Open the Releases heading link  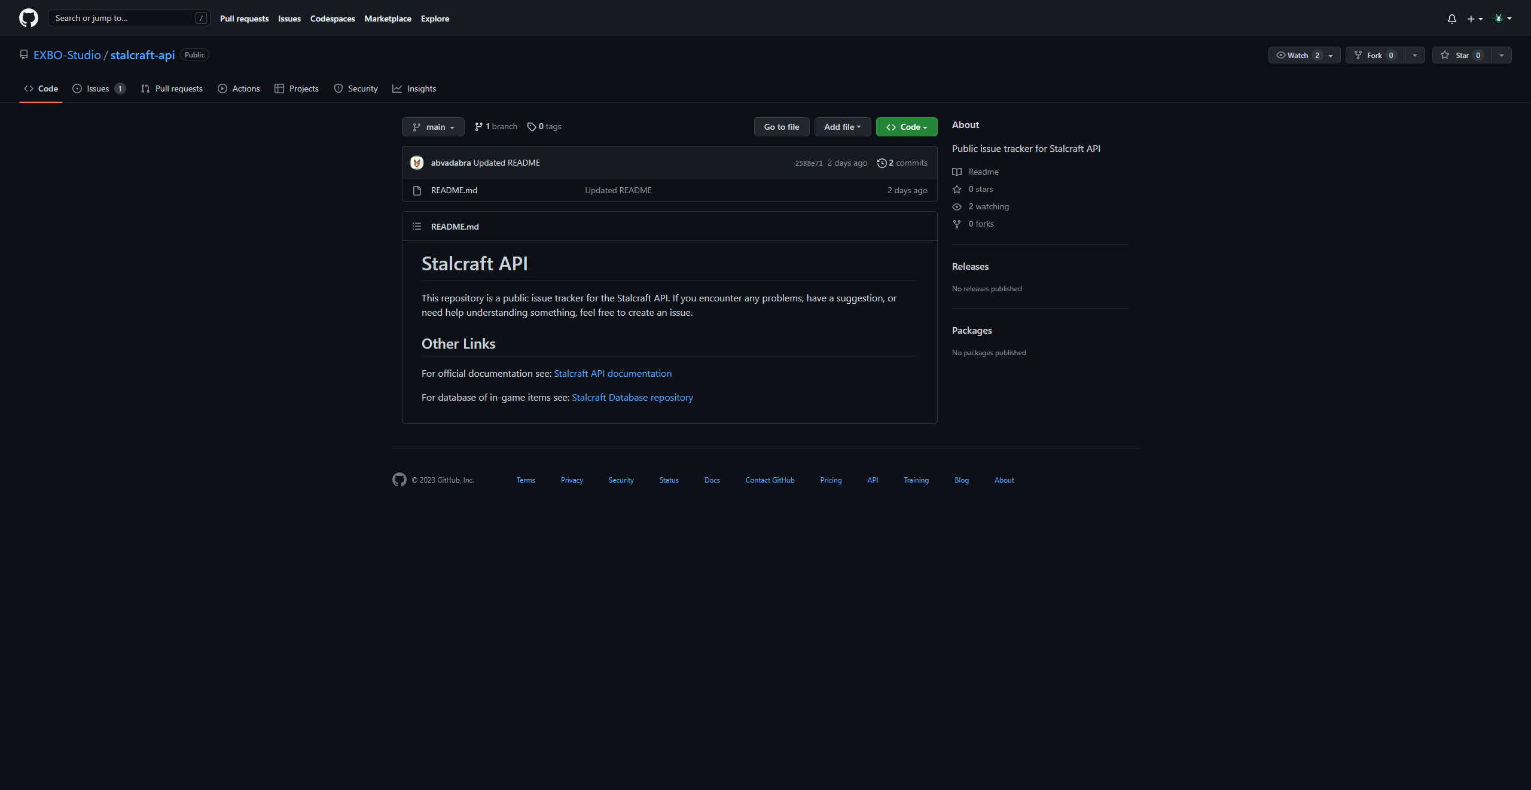coord(970,266)
